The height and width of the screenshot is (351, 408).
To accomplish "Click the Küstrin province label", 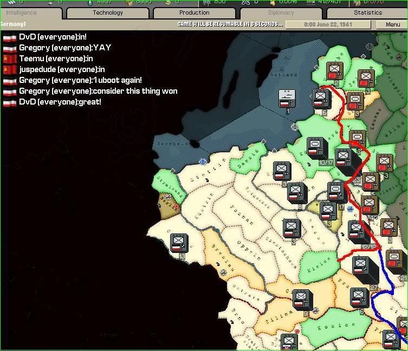I will (x=204, y=205).
